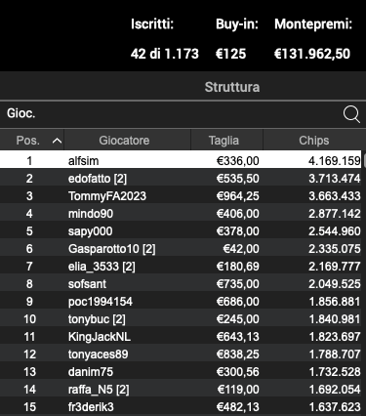Viewport: 366px width, 416px height.
Task: Select TommyFA2023 in the list
Action: tap(181, 196)
